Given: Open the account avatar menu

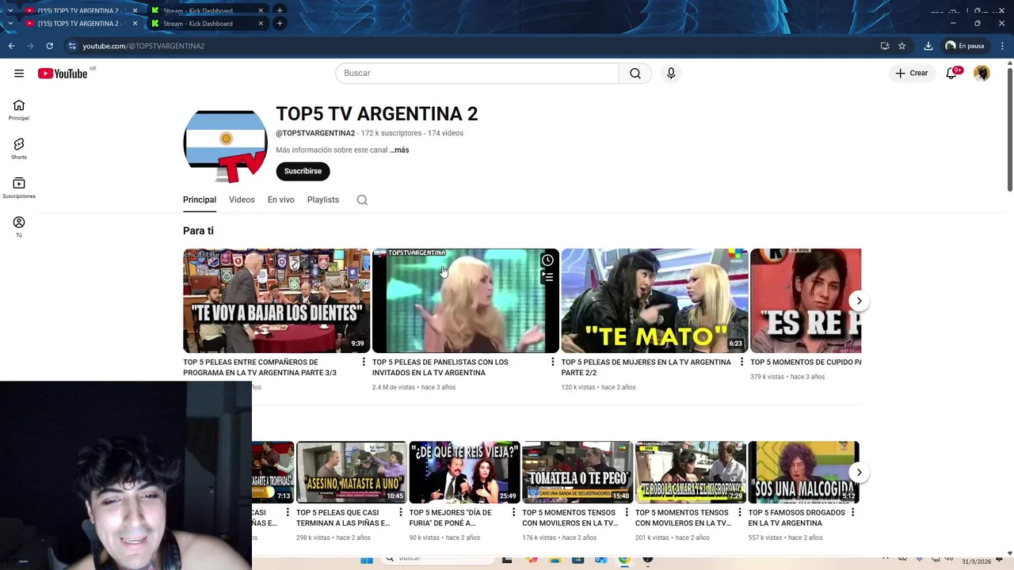Looking at the screenshot, I should pos(982,74).
